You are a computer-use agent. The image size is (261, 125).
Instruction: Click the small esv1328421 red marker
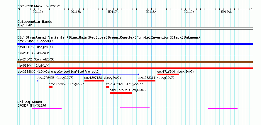pyautogui.click(x=107, y=87)
